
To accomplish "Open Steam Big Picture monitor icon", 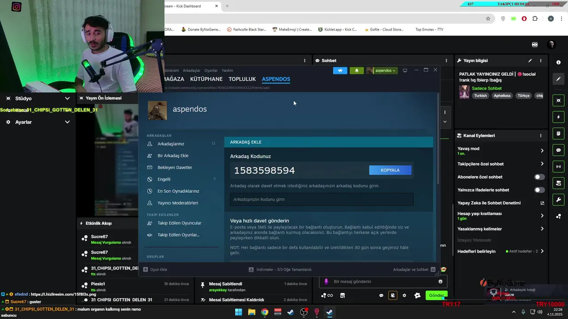I will tap(405, 70).
